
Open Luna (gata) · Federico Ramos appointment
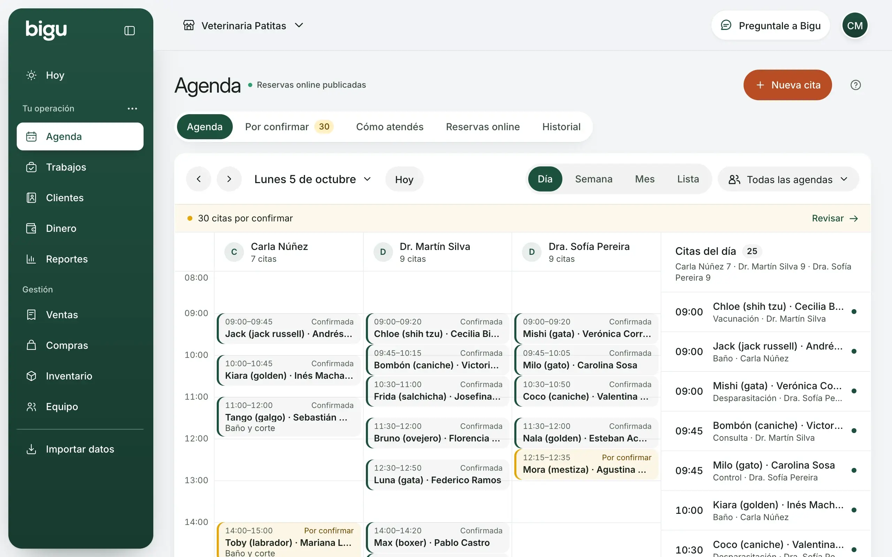click(x=438, y=474)
